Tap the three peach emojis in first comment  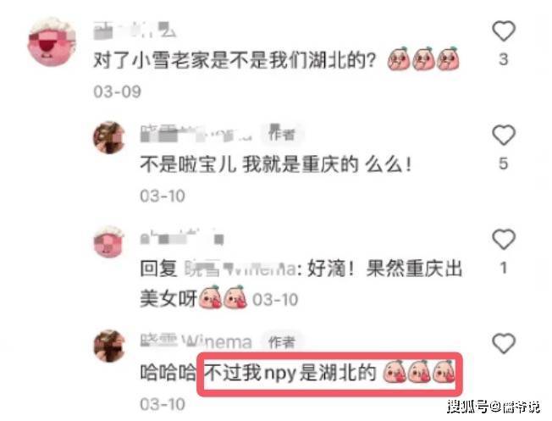(x=423, y=58)
